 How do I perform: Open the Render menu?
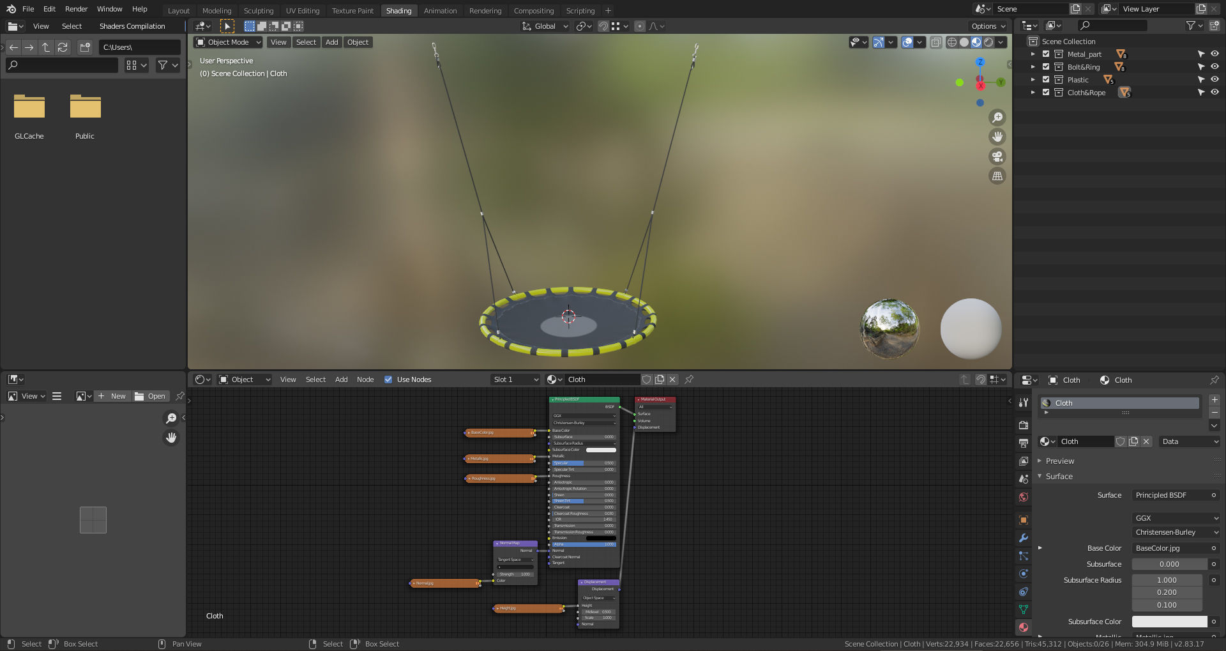point(76,9)
